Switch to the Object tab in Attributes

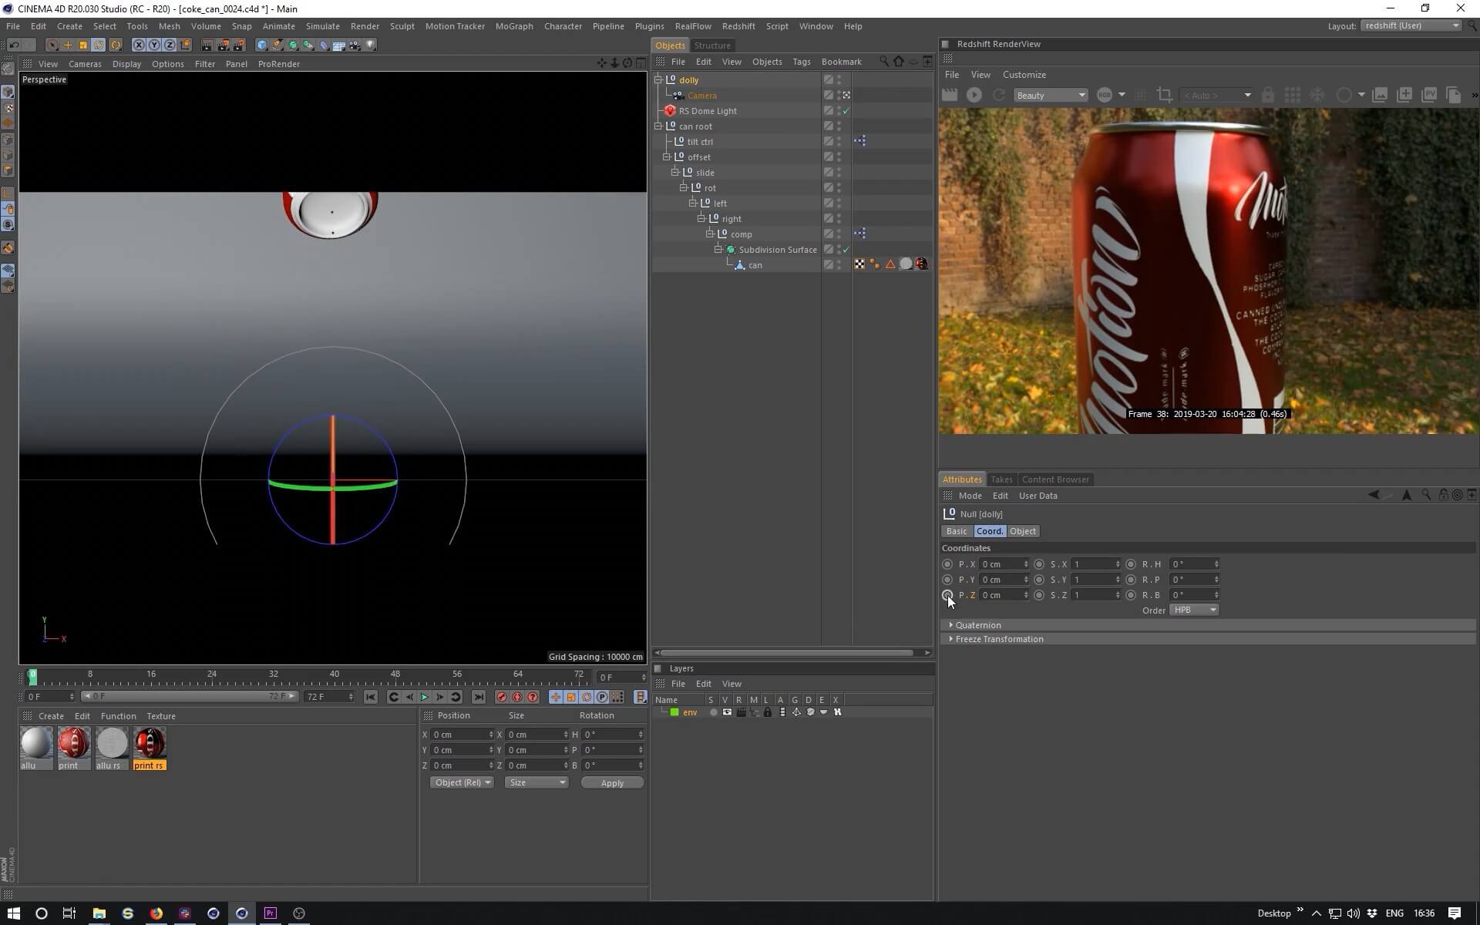[x=1023, y=531]
